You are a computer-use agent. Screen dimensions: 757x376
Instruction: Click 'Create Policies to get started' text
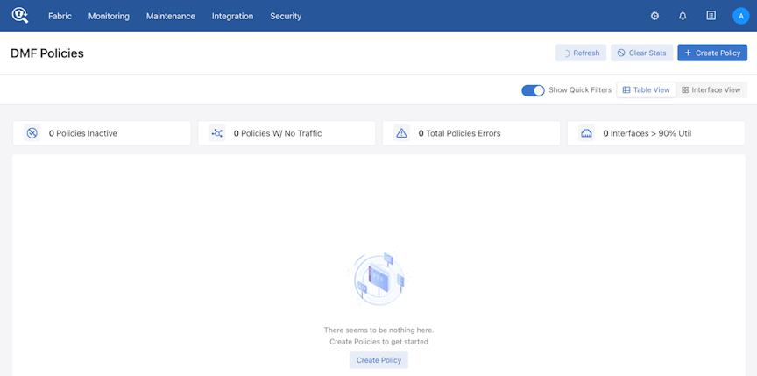pyautogui.click(x=379, y=342)
